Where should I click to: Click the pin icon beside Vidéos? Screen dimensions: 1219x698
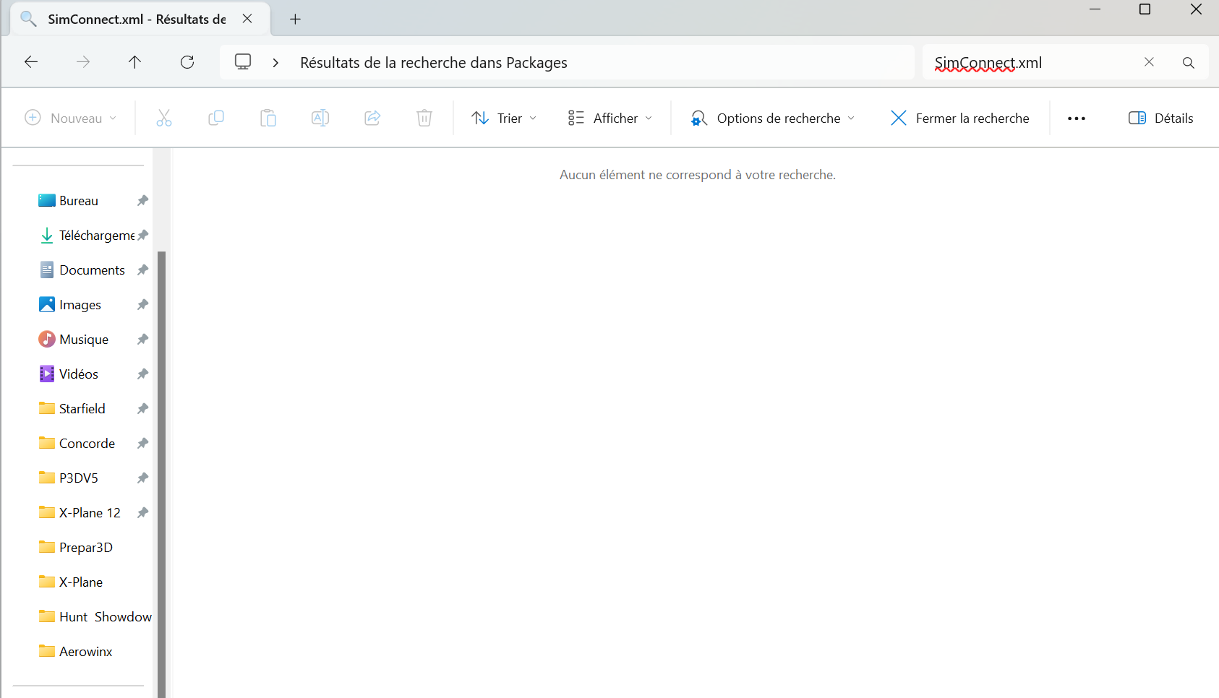pos(143,374)
